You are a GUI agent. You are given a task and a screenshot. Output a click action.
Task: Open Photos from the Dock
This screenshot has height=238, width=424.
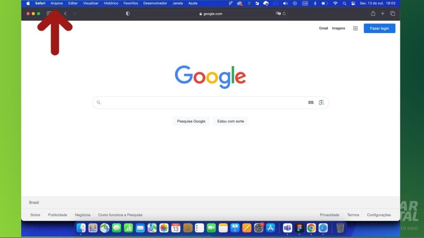click(164, 228)
